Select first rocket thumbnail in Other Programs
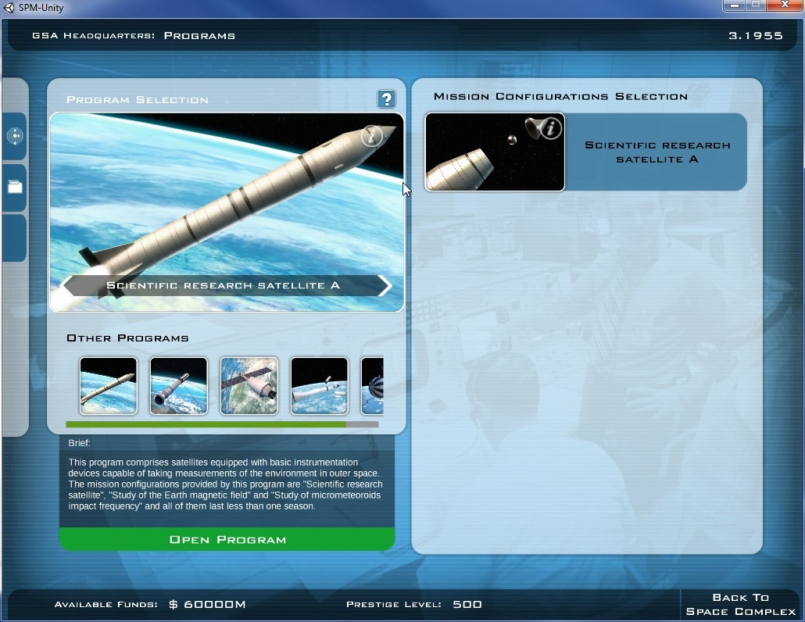Viewport: 805px width, 622px height. tap(109, 386)
